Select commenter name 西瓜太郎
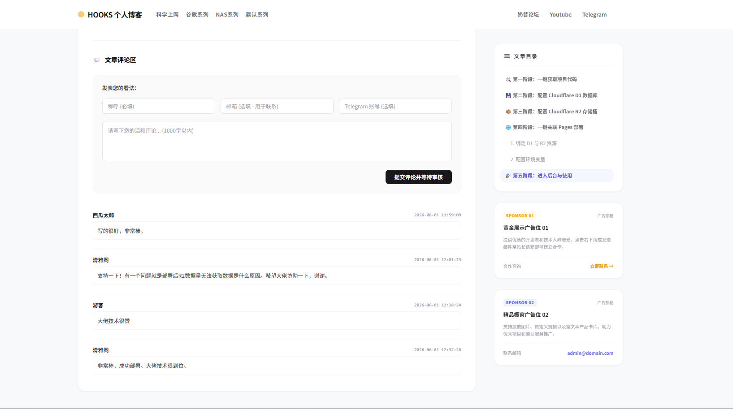 coord(104,215)
